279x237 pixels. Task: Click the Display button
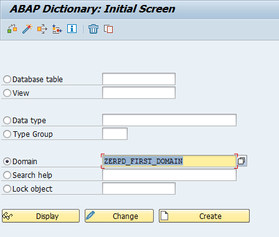(40, 216)
